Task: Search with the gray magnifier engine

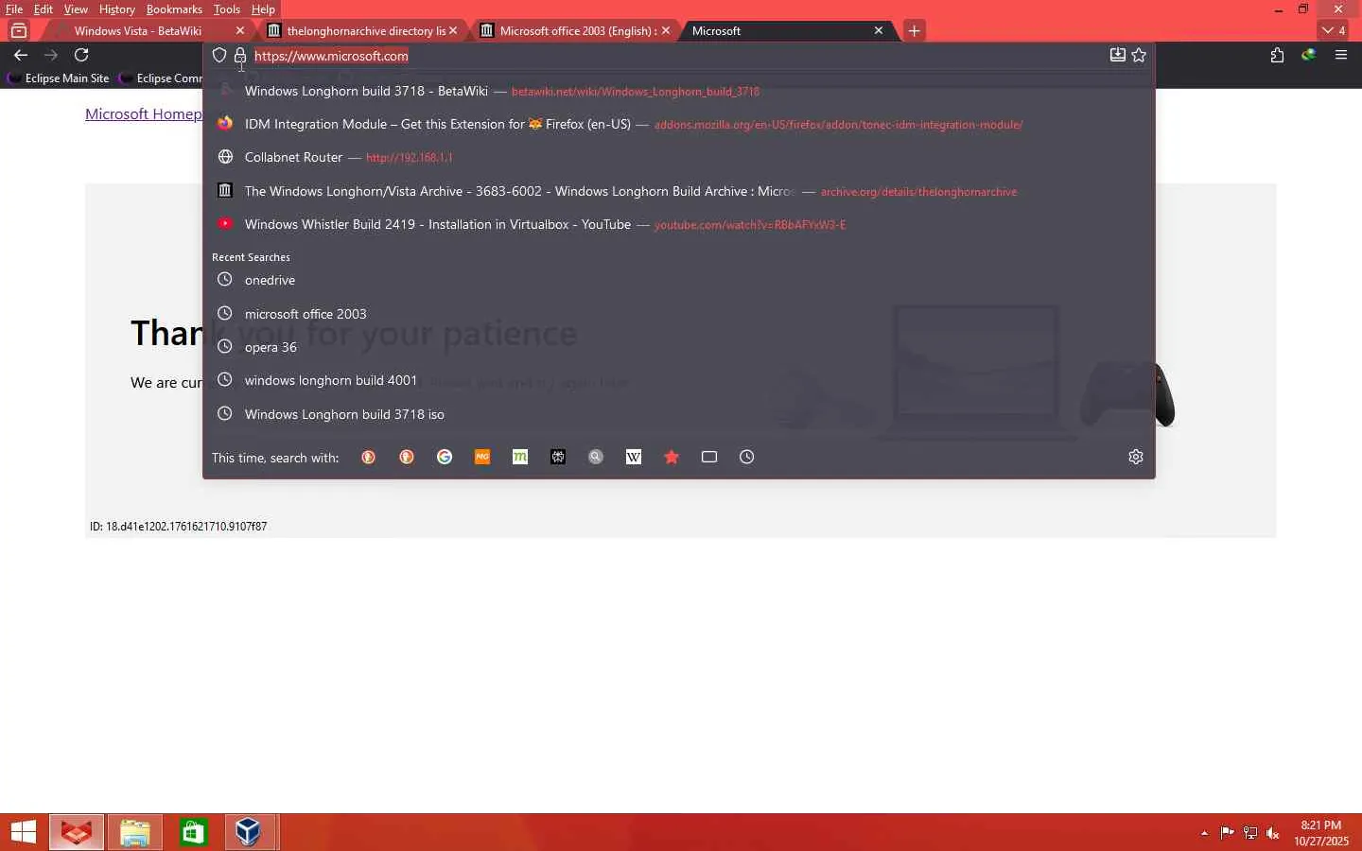Action: [x=596, y=457]
